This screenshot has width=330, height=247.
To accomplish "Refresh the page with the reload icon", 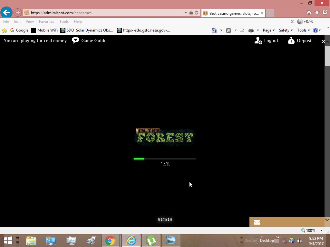I will pyautogui.click(x=196, y=13).
